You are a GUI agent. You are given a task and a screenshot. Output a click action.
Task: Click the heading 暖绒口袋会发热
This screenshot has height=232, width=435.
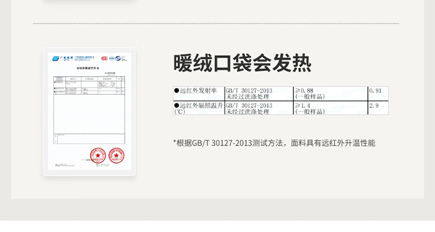[242, 63]
